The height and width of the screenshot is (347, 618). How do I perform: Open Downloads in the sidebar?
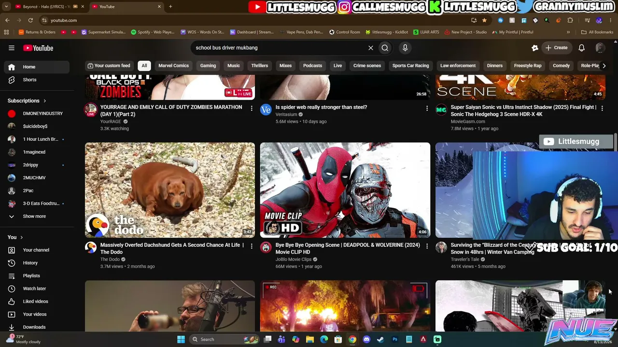tap(37, 327)
